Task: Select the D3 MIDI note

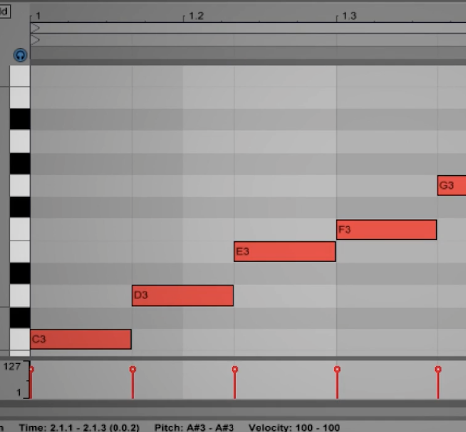Action: coord(183,295)
